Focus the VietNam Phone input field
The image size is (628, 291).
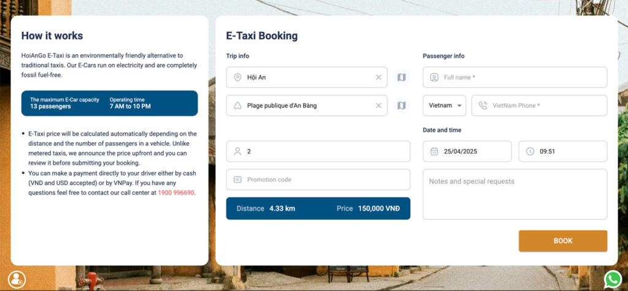[x=540, y=105]
